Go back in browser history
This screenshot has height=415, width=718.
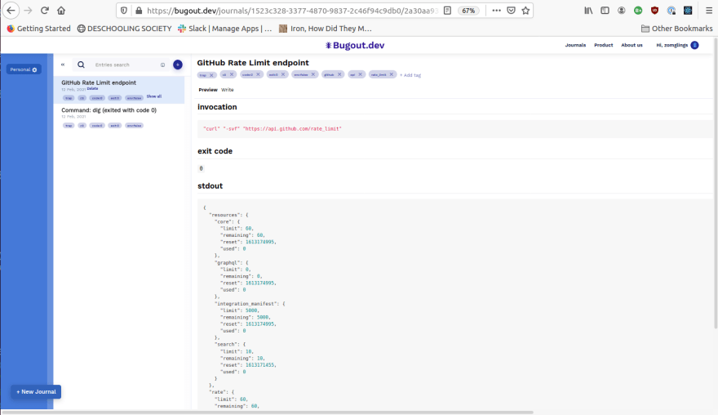(11, 10)
